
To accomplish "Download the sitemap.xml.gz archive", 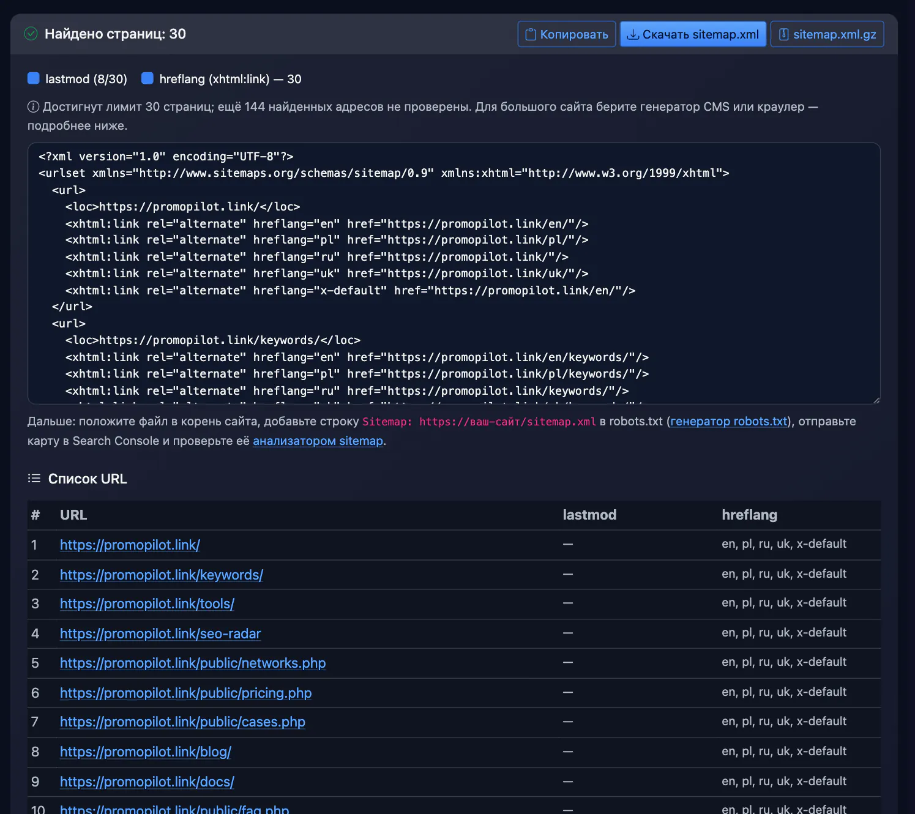I will tap(827, 34).
